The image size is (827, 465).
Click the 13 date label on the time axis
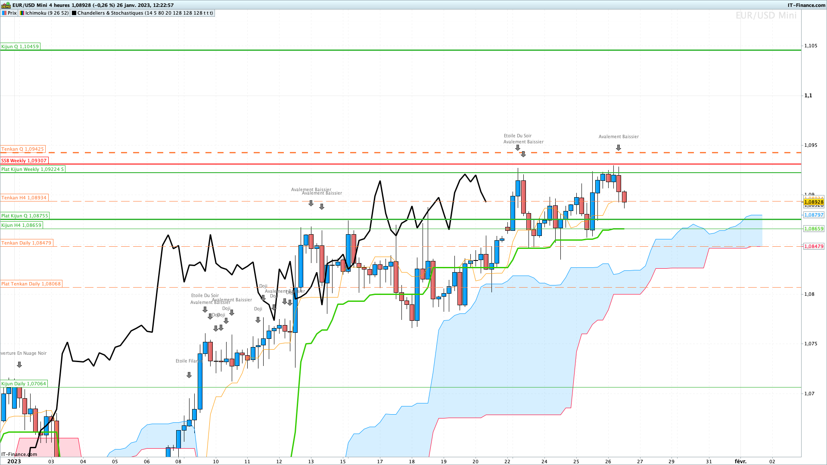[311, 462]
